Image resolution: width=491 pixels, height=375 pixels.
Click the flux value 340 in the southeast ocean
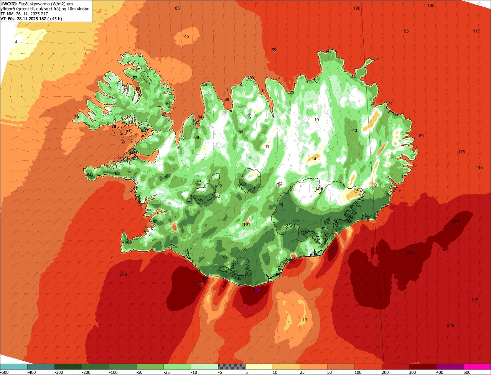(x=410, y=253)
